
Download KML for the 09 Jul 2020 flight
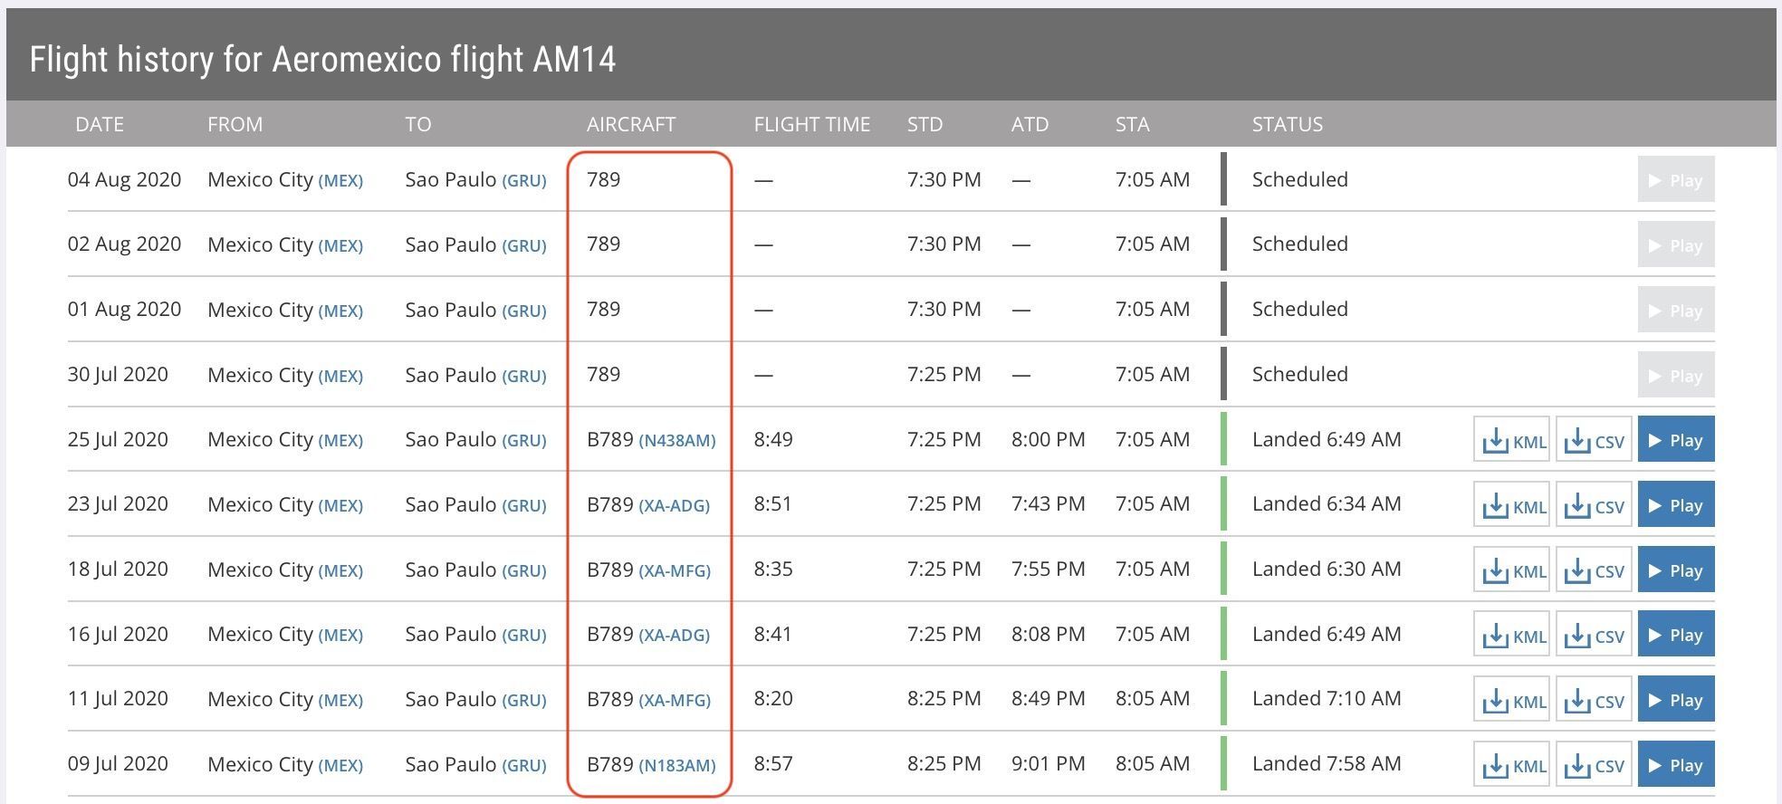(x=1511, y=765)
